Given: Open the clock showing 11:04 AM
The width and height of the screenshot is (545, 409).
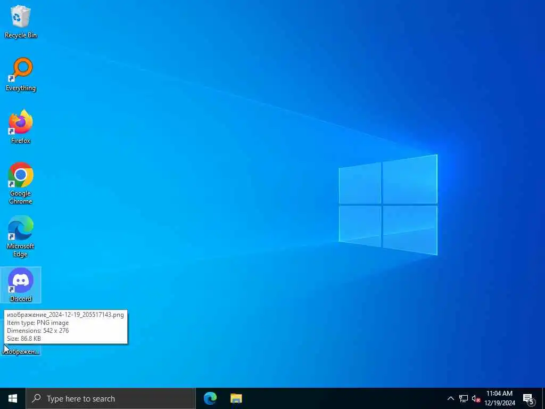Looking at the screenshot, I should coord(499,398).
